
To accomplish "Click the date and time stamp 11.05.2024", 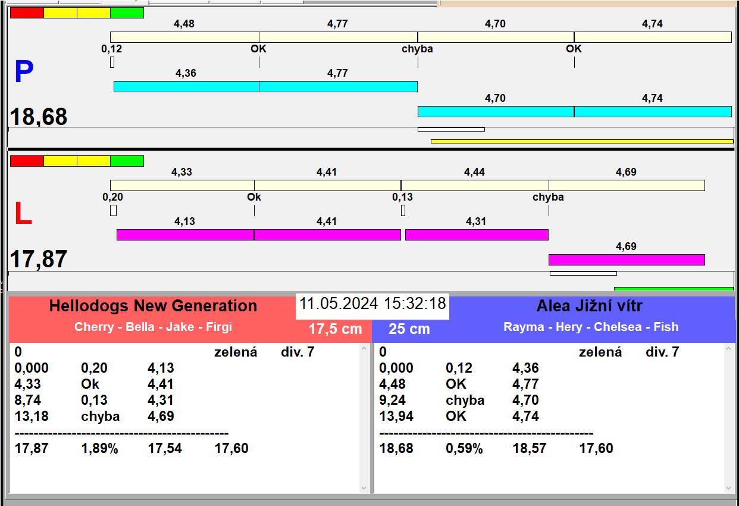I will click(x=372, y=304).
